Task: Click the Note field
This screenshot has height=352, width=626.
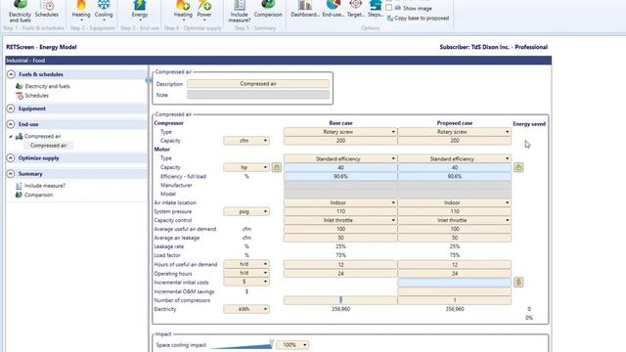Action: click(x=258, y=95)
